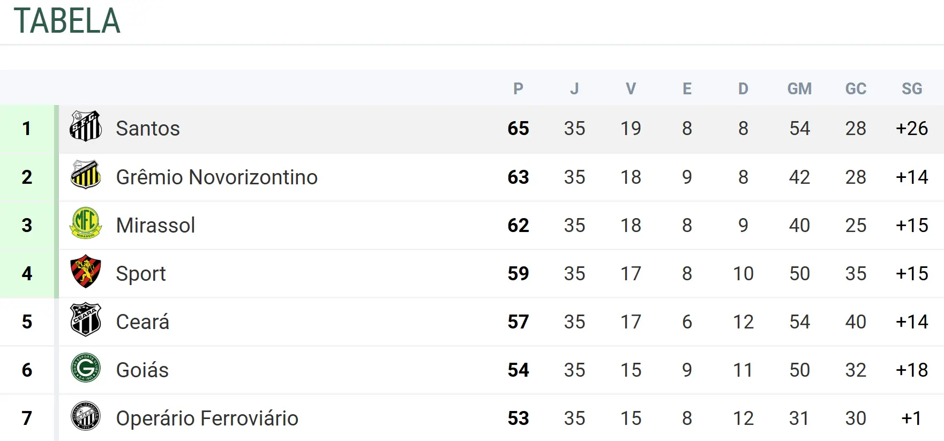Viewport: 944px width, 441px height.
Task: Click the Sport club crest
Action: (x=86, y=271)
